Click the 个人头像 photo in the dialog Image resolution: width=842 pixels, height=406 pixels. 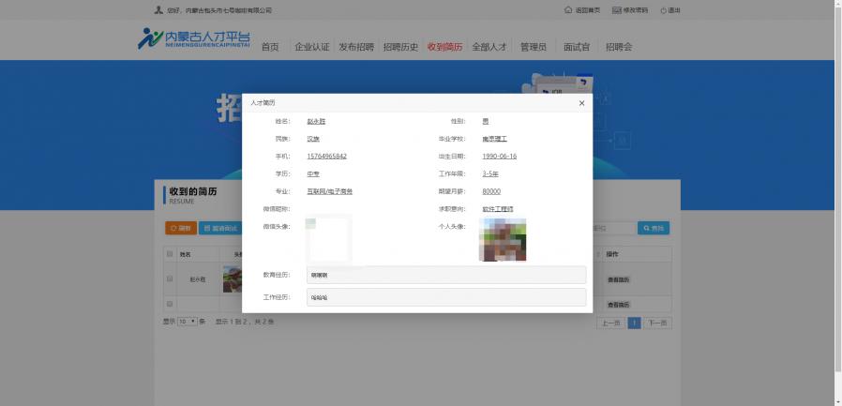pos(503,240)
